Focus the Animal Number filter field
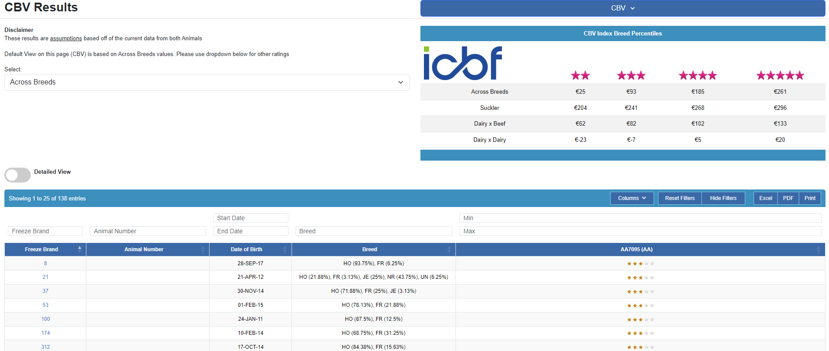This screenshot has height=351, width=829. pos(148,231)
